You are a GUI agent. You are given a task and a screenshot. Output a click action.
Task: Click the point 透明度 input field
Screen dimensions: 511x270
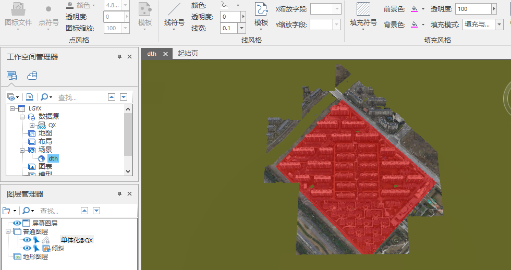(x=114, y=17)
